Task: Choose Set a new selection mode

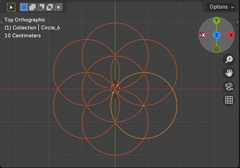Action: pyautogui.click(x=24, y=7)
